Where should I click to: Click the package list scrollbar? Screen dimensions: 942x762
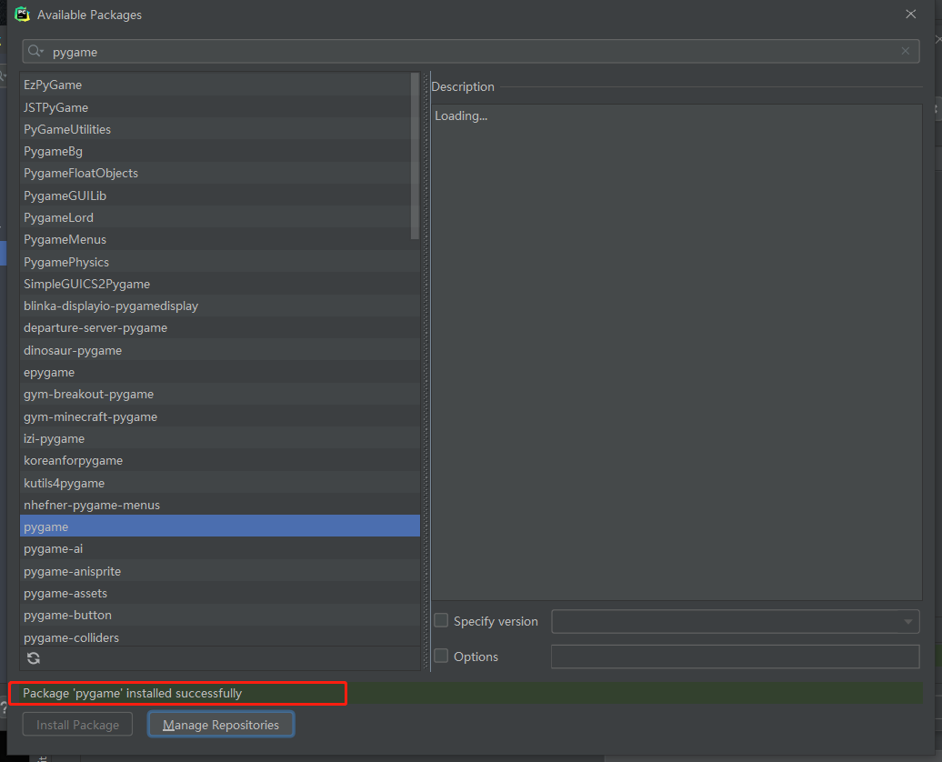[415, 156]
